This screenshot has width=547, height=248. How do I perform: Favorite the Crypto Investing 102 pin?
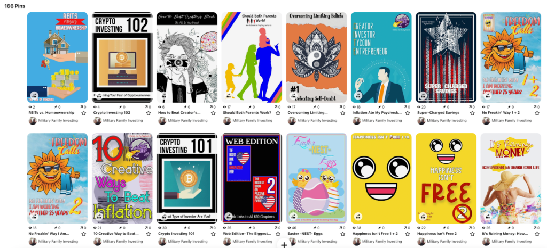coord(149,113)
